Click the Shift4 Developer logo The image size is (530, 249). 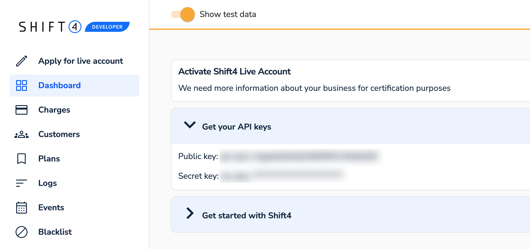74,27
